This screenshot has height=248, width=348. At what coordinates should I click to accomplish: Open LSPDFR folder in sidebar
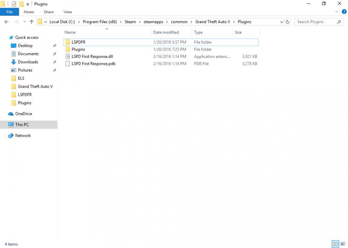[25, 95]
